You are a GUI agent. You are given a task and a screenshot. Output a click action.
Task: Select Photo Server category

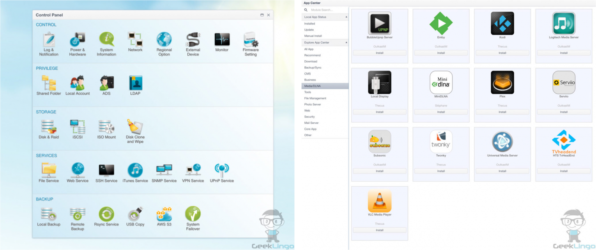point(313,104)
